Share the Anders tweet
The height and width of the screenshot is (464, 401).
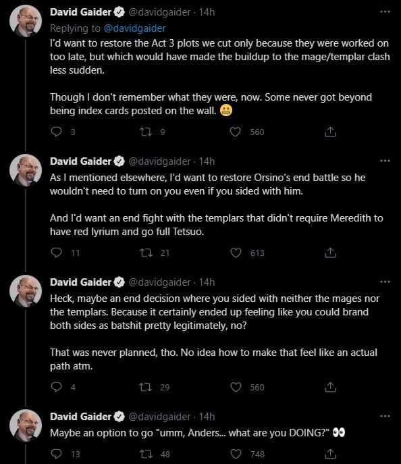click(x=330, y=454)
